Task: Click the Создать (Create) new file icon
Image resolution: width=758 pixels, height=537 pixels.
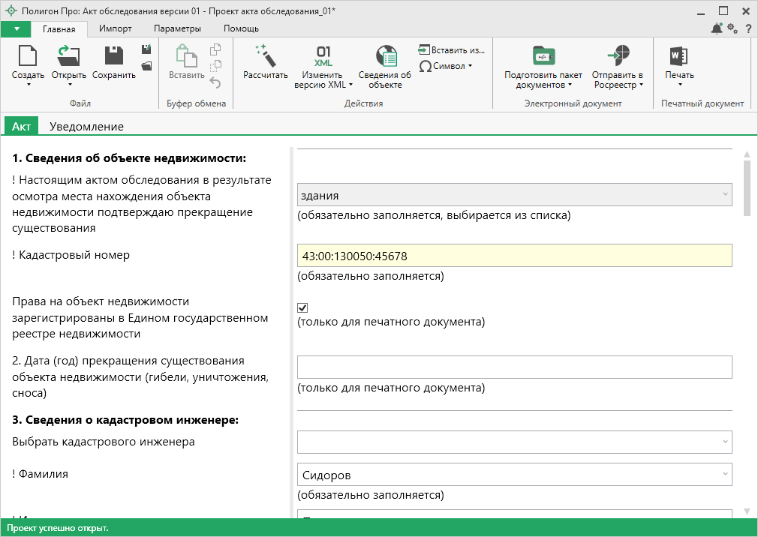Action: pos(28,57)
